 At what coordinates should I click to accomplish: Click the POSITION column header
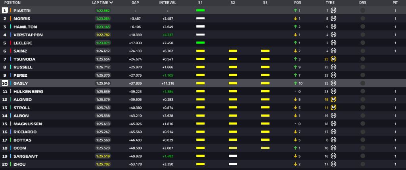point(12,3)
